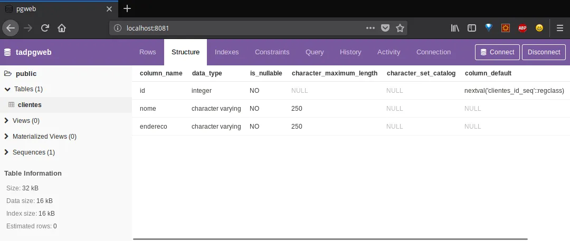The height and width of the screenshot is (241, 570).
Task: Click the blue diamond extension icon
Action: (489, 27)
